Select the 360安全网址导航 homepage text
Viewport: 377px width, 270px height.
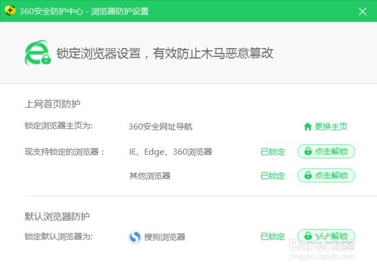coord(160,127)
